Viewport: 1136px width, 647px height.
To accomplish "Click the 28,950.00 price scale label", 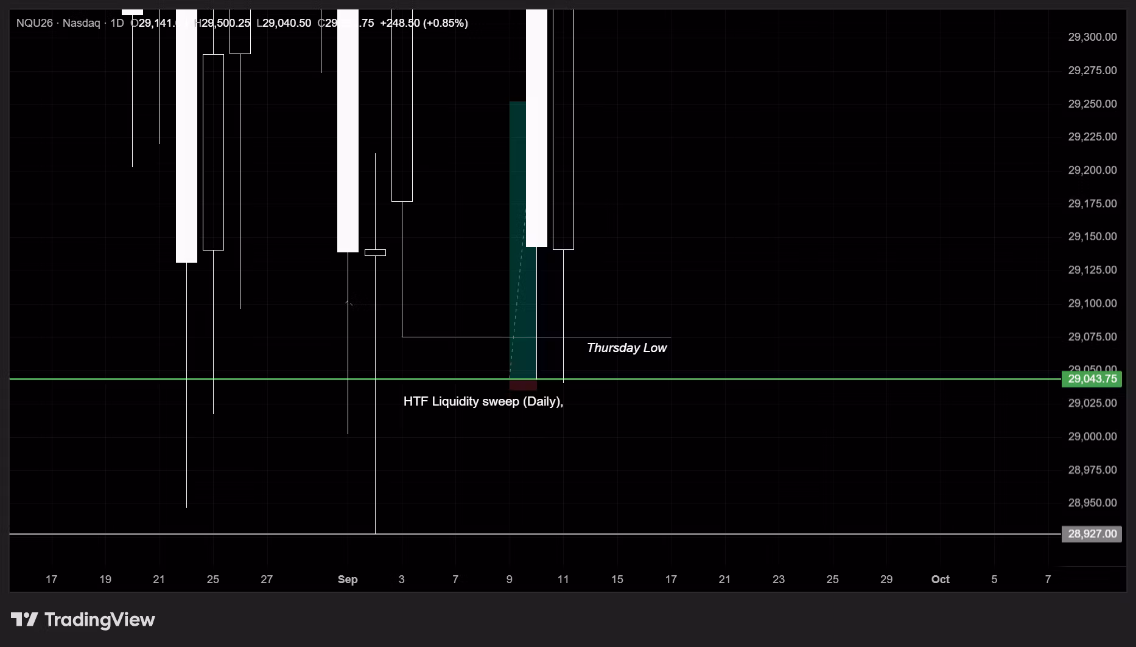I will [1092, 503].
